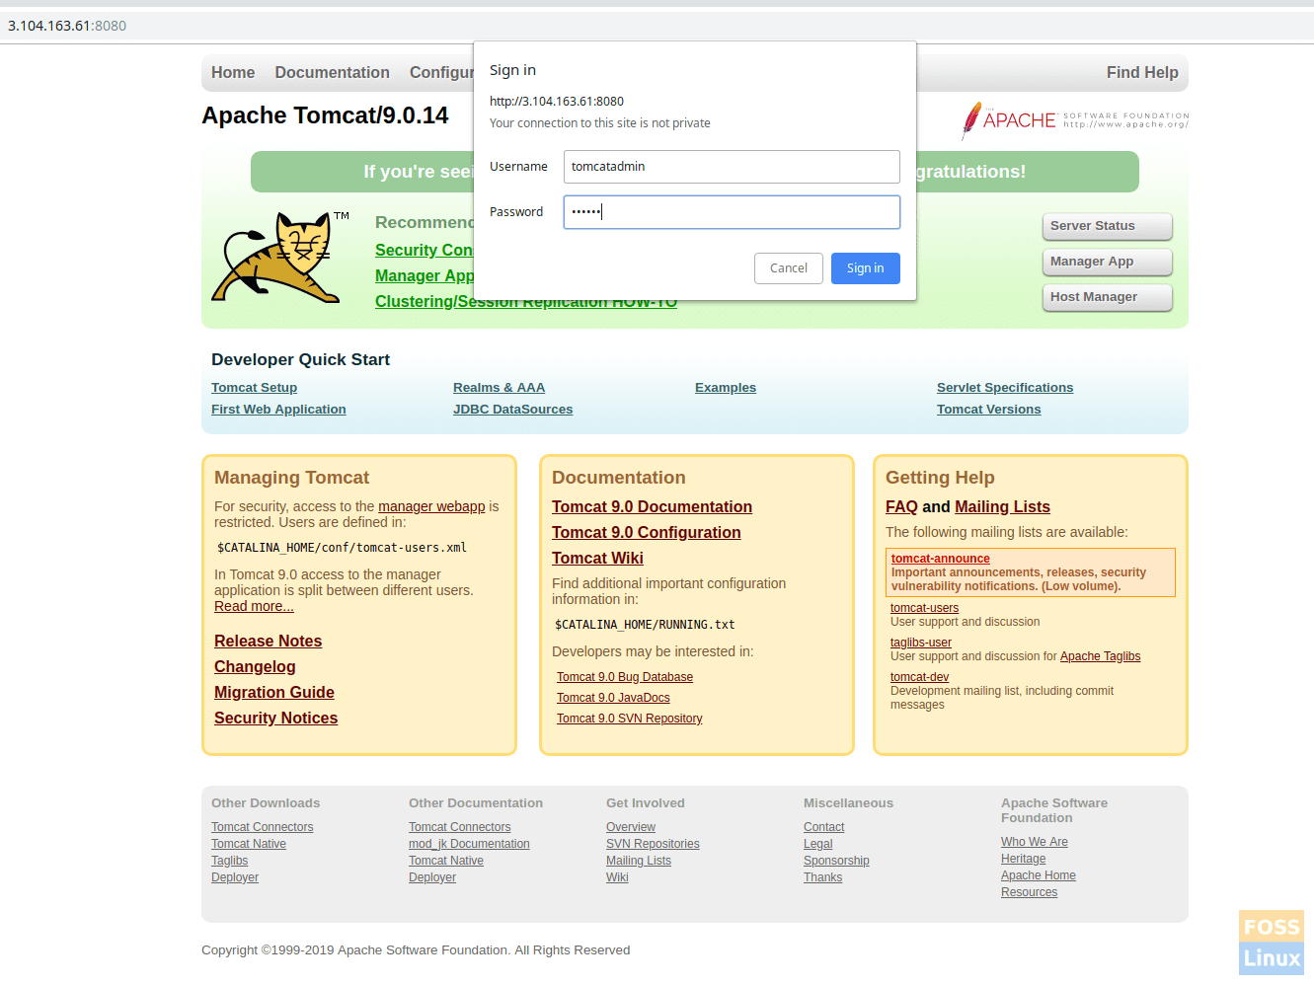
Task: Open the Contact link
Action: [x=823, y=827]
